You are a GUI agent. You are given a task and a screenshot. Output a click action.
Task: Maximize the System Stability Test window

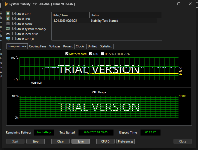click(x=179, y=4)
